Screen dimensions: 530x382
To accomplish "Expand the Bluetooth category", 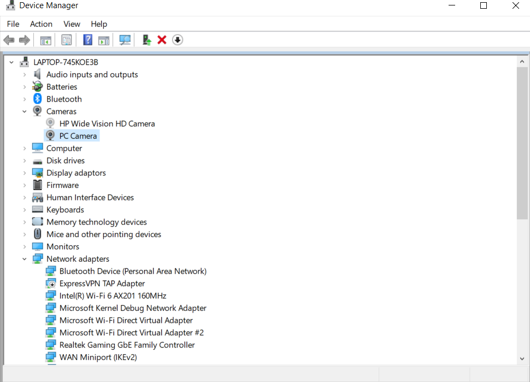I will point(25,99).
